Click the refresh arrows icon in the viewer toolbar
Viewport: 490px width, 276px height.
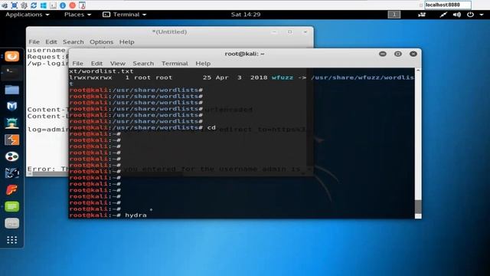coord(34,5)
